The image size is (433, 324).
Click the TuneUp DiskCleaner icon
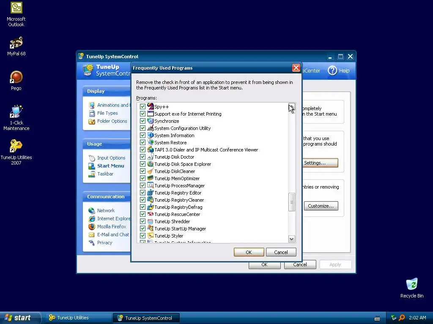pyautogui.click(x=150, y=171)
